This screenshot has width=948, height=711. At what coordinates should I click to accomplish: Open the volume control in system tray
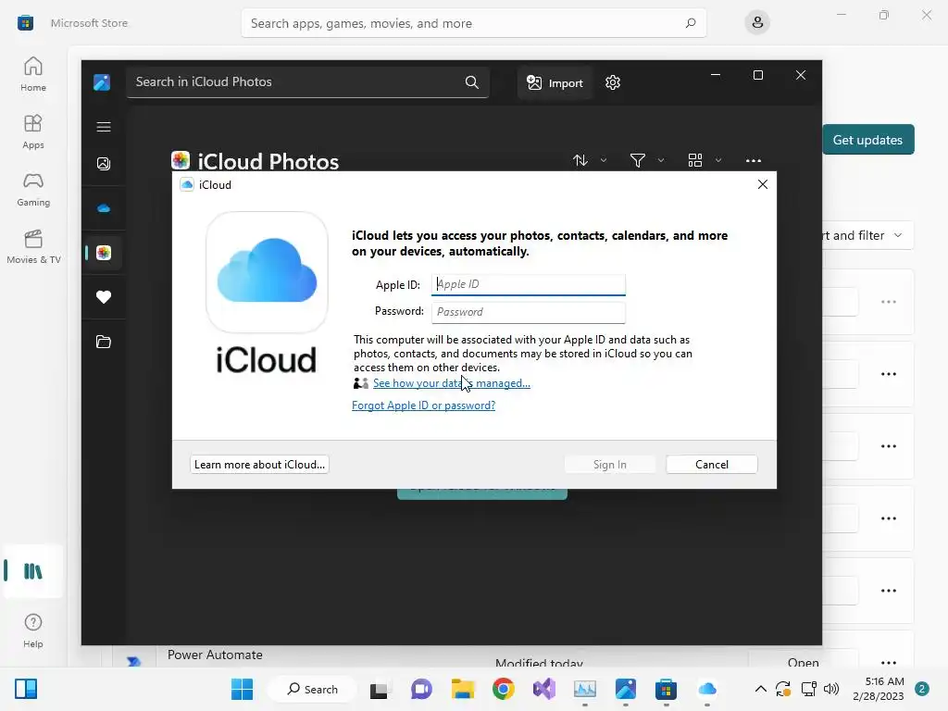(x=831, y=689)
